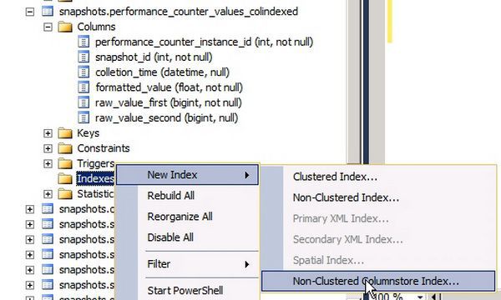Click the column icon for colletion_time
The image size is (501, 300).
[83, 72]
